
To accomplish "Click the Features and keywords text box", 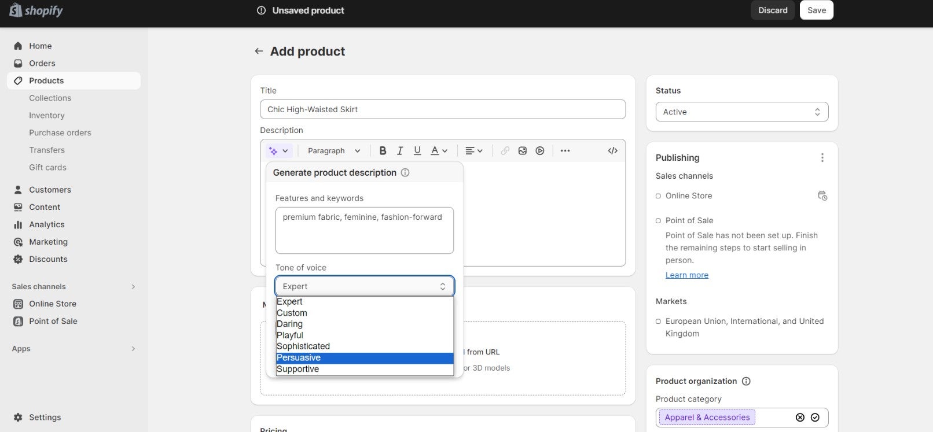I will [364, 231].
